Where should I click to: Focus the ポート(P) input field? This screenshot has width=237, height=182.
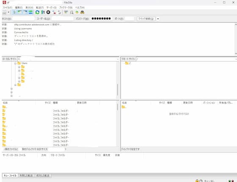pyautogui.click(x=130, y=19)
